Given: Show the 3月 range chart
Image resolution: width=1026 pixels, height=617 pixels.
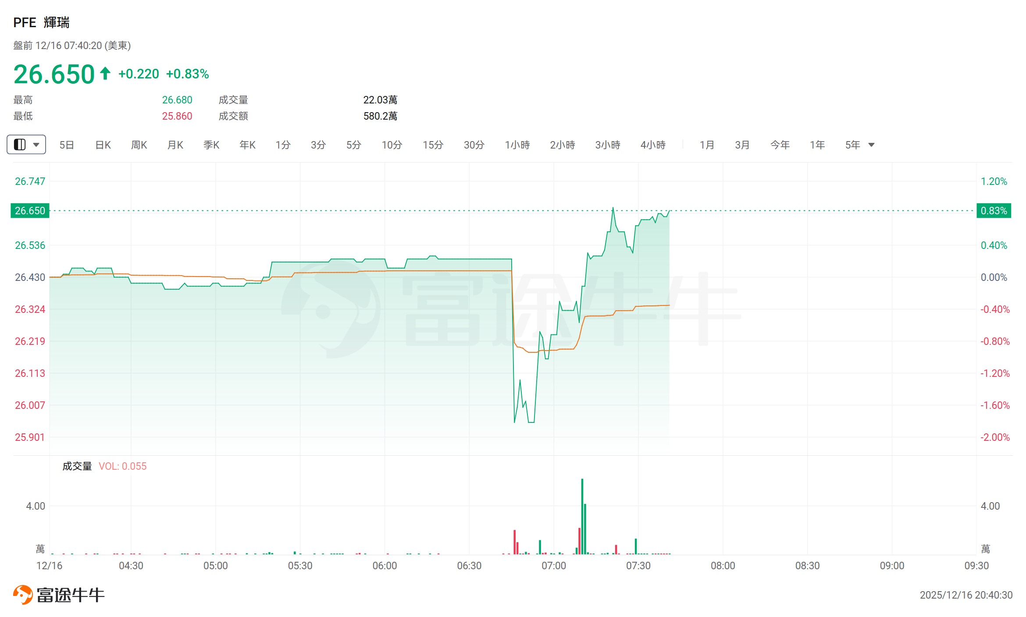Looking at the screenshot, I should [742, 145].
